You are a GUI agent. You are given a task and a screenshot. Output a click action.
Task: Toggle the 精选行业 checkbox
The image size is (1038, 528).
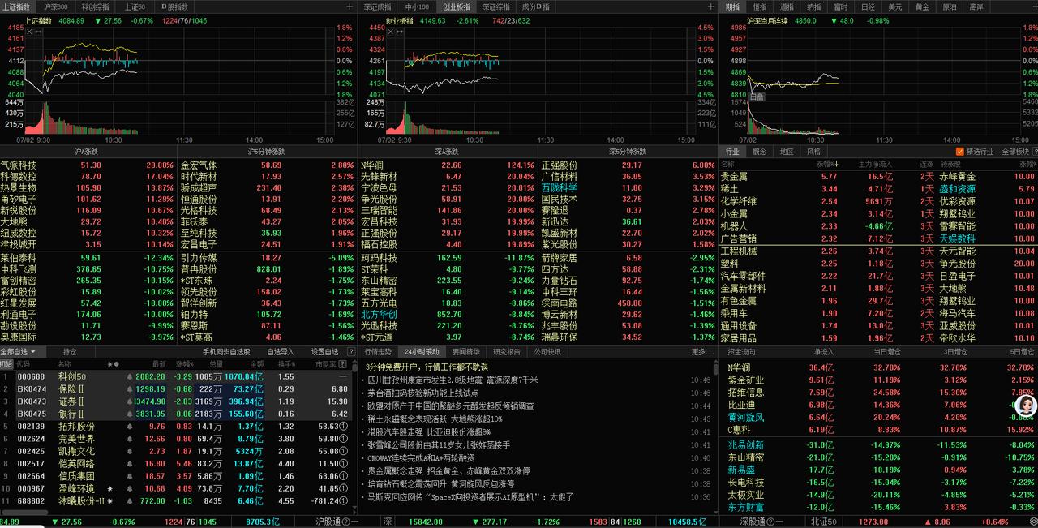960,152
